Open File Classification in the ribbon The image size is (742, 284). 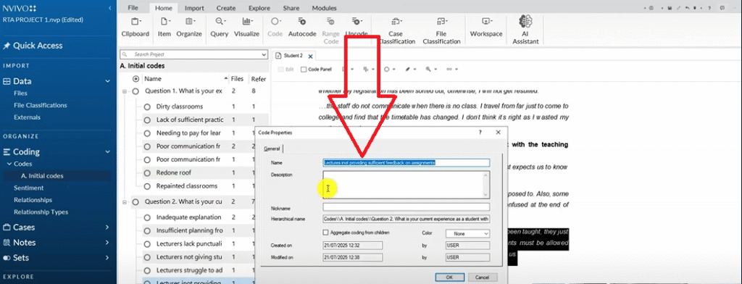pyautogui.click(x=441, y=30)
